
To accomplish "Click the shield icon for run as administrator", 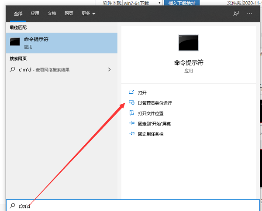I will (131, 103).
